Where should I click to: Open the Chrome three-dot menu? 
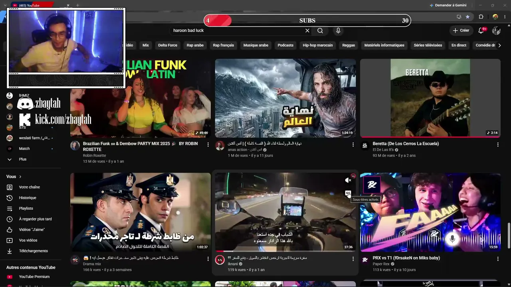505,17
